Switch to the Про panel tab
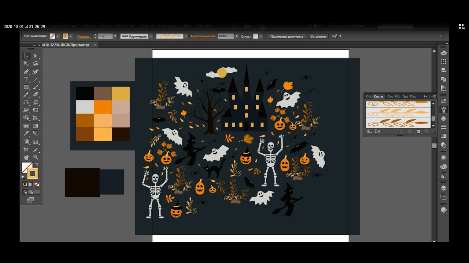 413,96
